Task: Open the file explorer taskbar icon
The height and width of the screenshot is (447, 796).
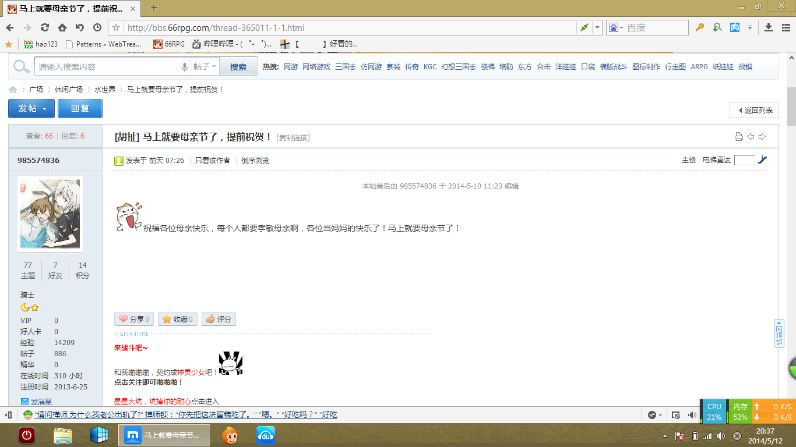Action: click(62, 435)
